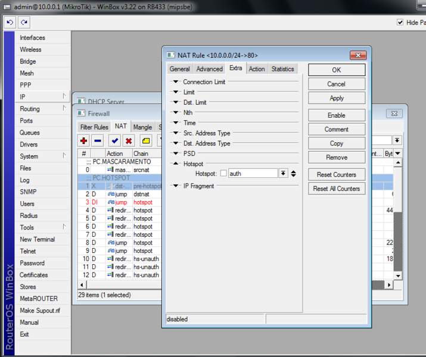Open Firewall column selector dropdown arrow

398,154
